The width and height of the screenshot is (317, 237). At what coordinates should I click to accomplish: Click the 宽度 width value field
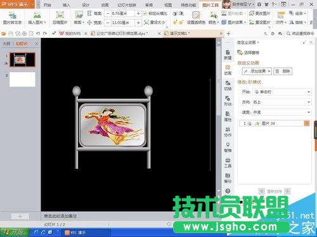tap(122, 22)
